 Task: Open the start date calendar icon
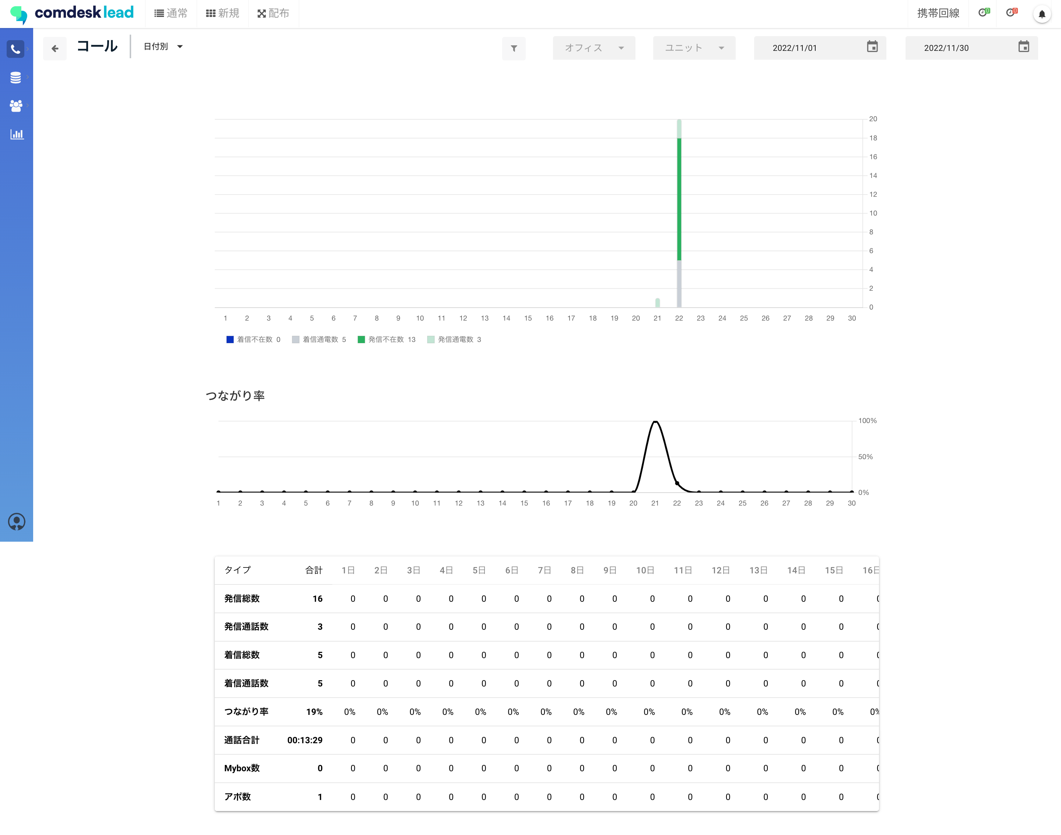point(872,47)
